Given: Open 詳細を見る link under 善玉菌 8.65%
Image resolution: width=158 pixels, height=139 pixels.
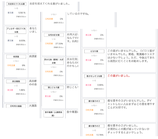Looking at the screenshot, I should [21, 45].
